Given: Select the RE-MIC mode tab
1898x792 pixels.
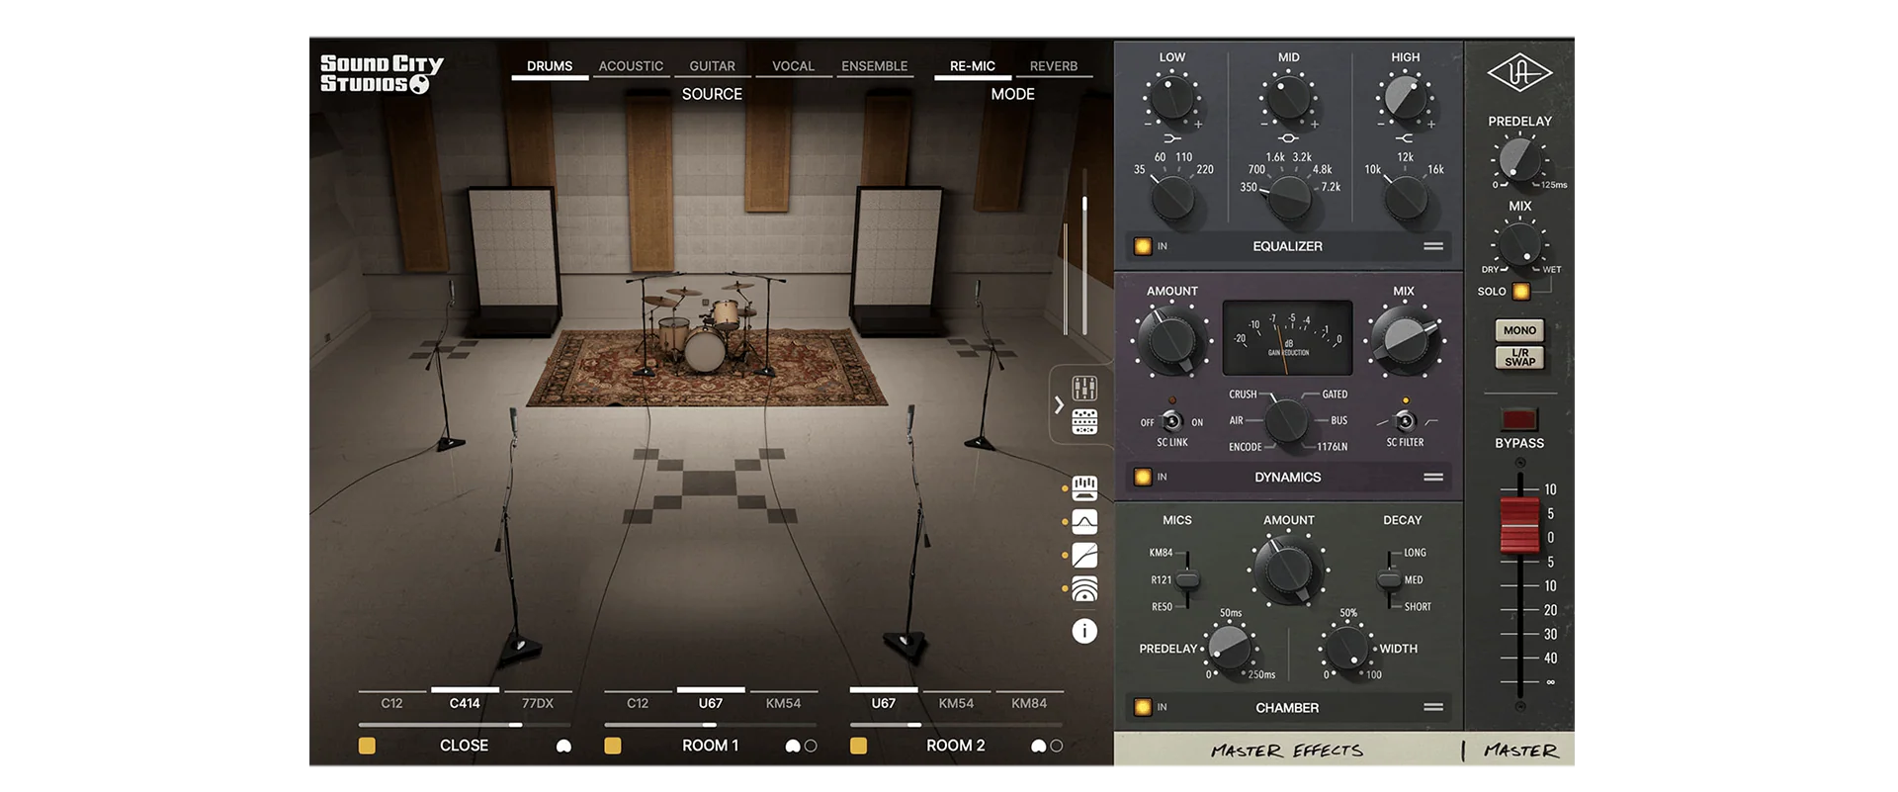Looking at the screenshot, I should (x=973, y=66).
